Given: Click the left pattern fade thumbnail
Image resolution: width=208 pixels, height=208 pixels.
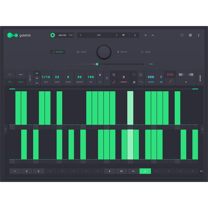Looking at the screenshot, I should click(182, 75).
